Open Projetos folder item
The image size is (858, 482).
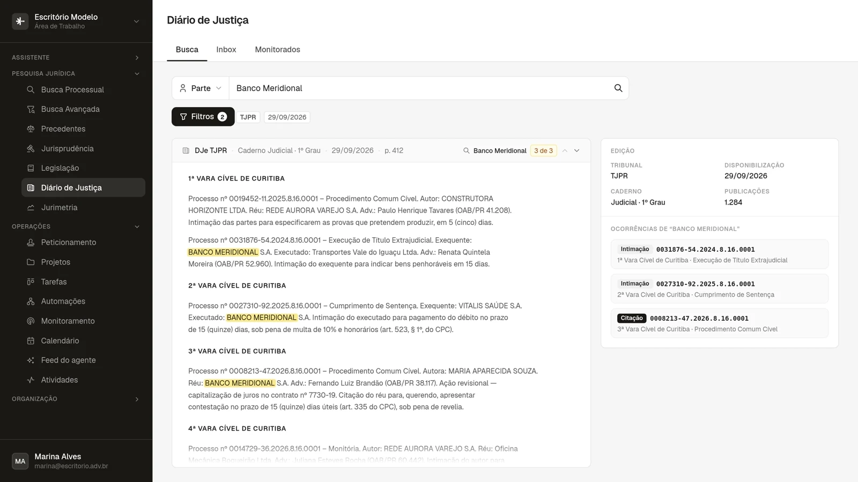click(83, 262)
